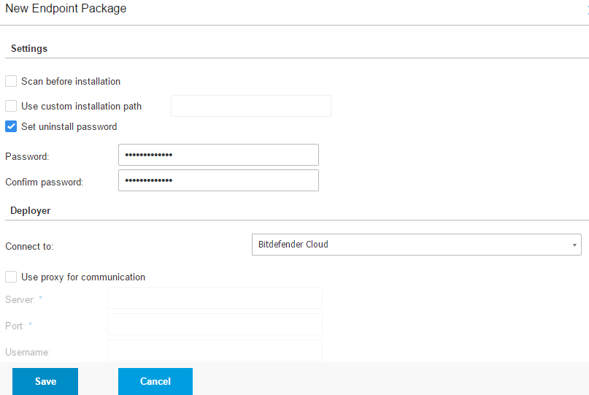Viewport: 589px width, 395px height.
Task: Check the Scan before installation checkbox
Action: point(11,81)
